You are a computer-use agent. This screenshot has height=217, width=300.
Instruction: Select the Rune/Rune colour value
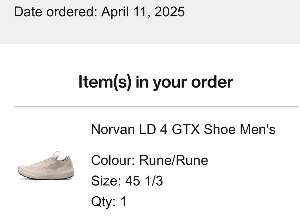click(174, 160)
